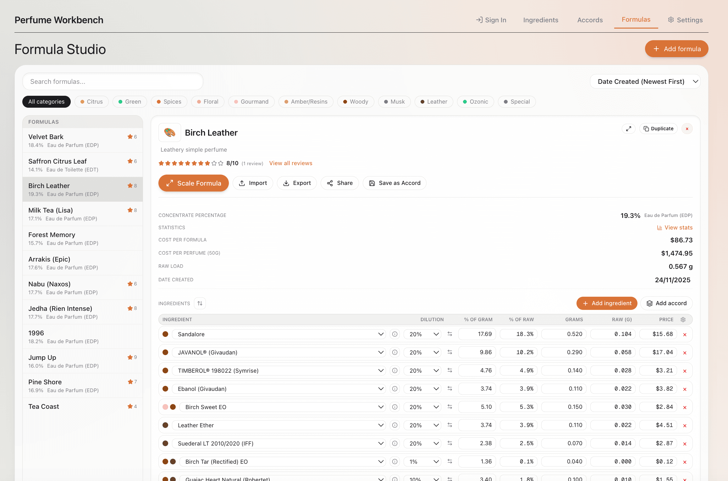
Task: Click the color swatch next to Sandalore
Action: pyautogui.click(x=165, y=334)
